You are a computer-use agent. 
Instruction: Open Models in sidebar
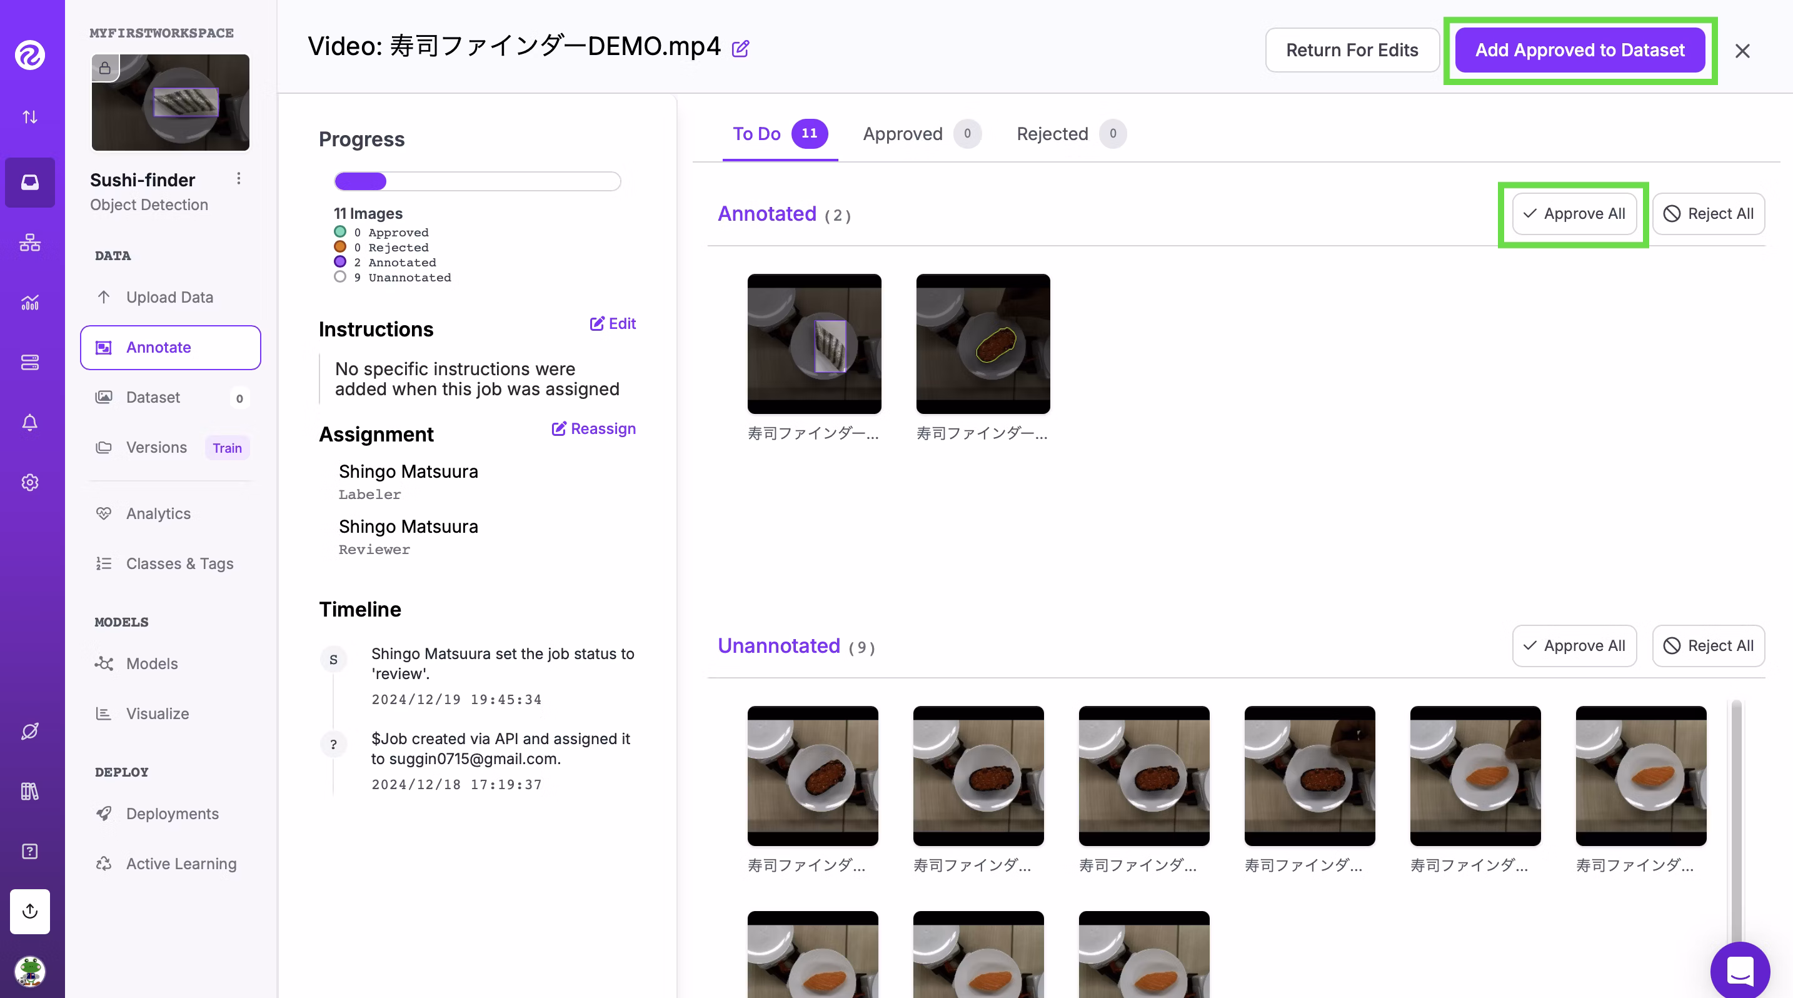tap(170, 663)
